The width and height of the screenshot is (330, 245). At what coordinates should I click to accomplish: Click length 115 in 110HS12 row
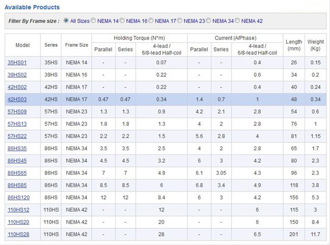294,210
